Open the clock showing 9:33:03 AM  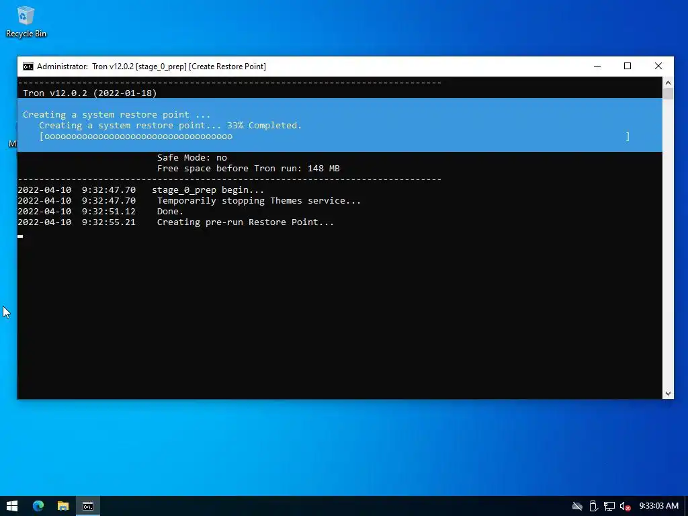(658, 506)
